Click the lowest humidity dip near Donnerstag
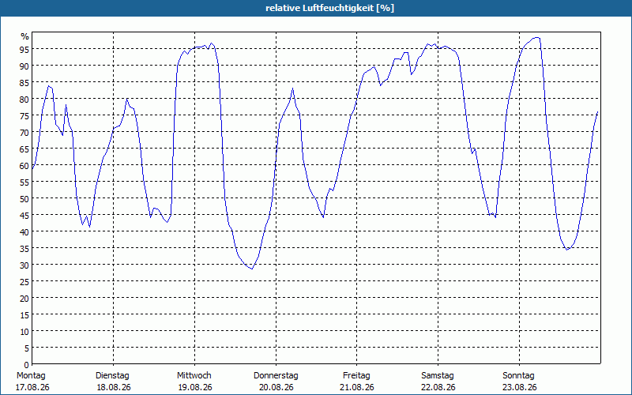Viewport: 632px width, 395px height. coord(252,269)
